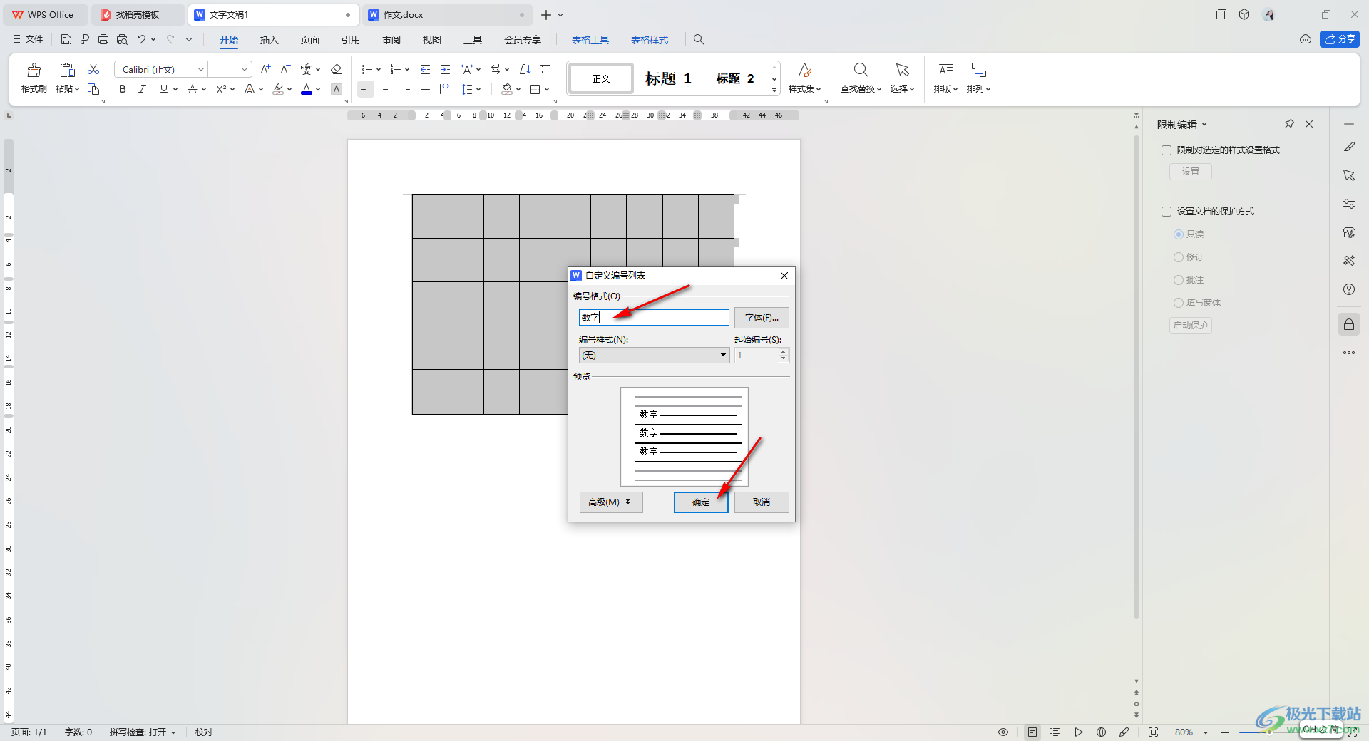Click the character shading A icon
The width and height of the screenshot is (1369, 741).
pos(337,89)
